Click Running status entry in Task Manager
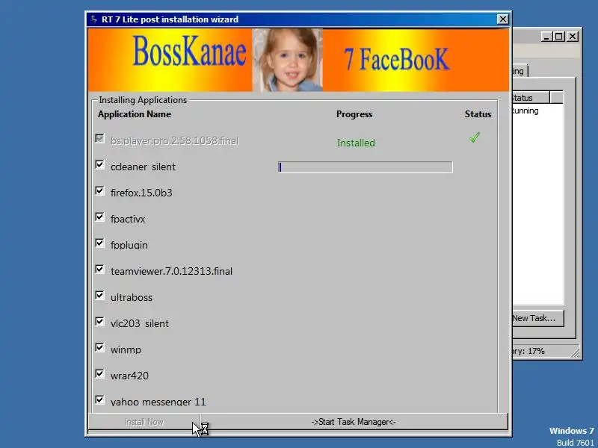Screen dimensions: 598x448 pos(525,111)
